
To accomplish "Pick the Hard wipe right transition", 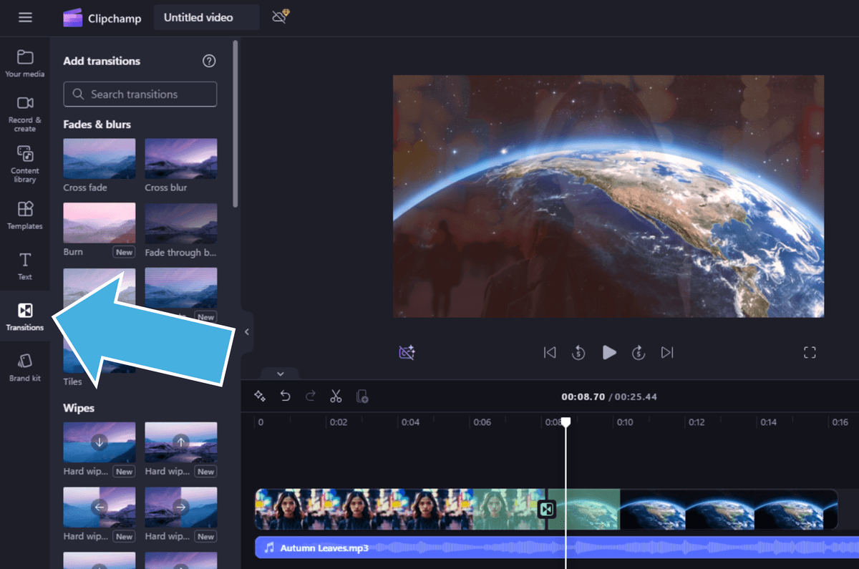I will (x=180, y=507).
